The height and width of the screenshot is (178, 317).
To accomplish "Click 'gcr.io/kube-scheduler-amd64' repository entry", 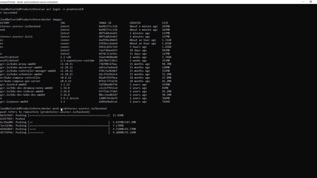I will click(21, 75).
